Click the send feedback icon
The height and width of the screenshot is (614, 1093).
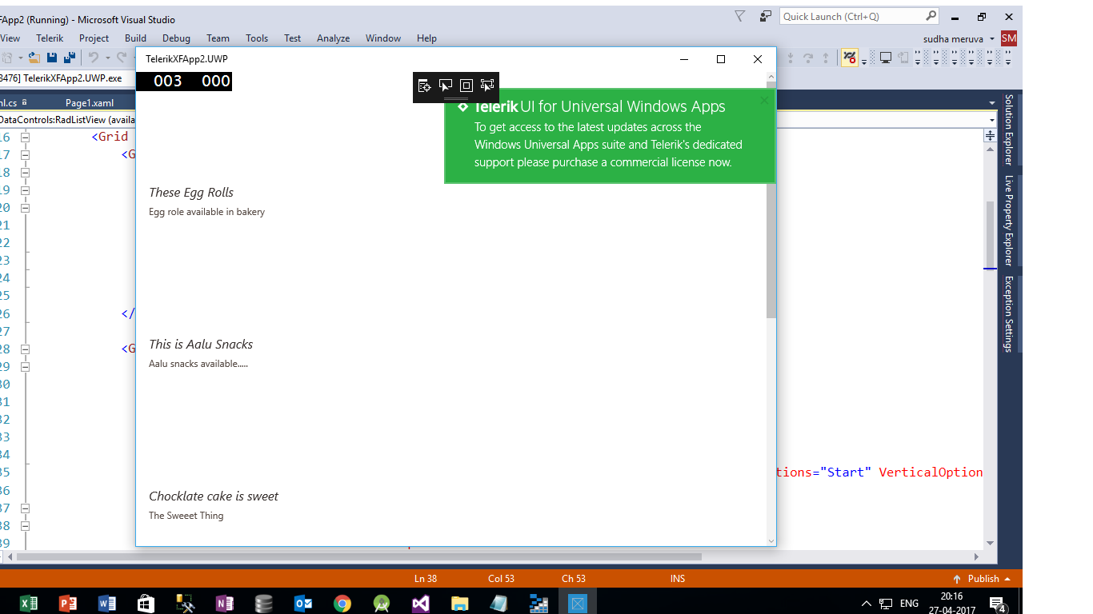[x=766, y=16]
